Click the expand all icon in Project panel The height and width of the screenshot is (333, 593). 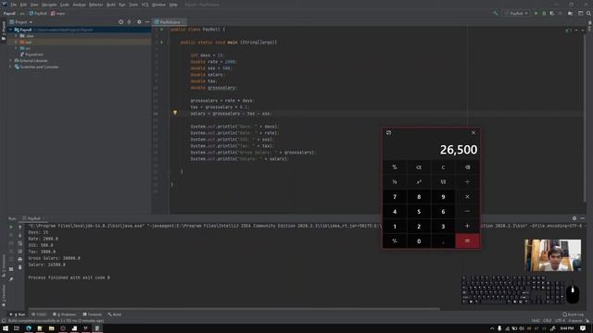click(x=130, y=22)
